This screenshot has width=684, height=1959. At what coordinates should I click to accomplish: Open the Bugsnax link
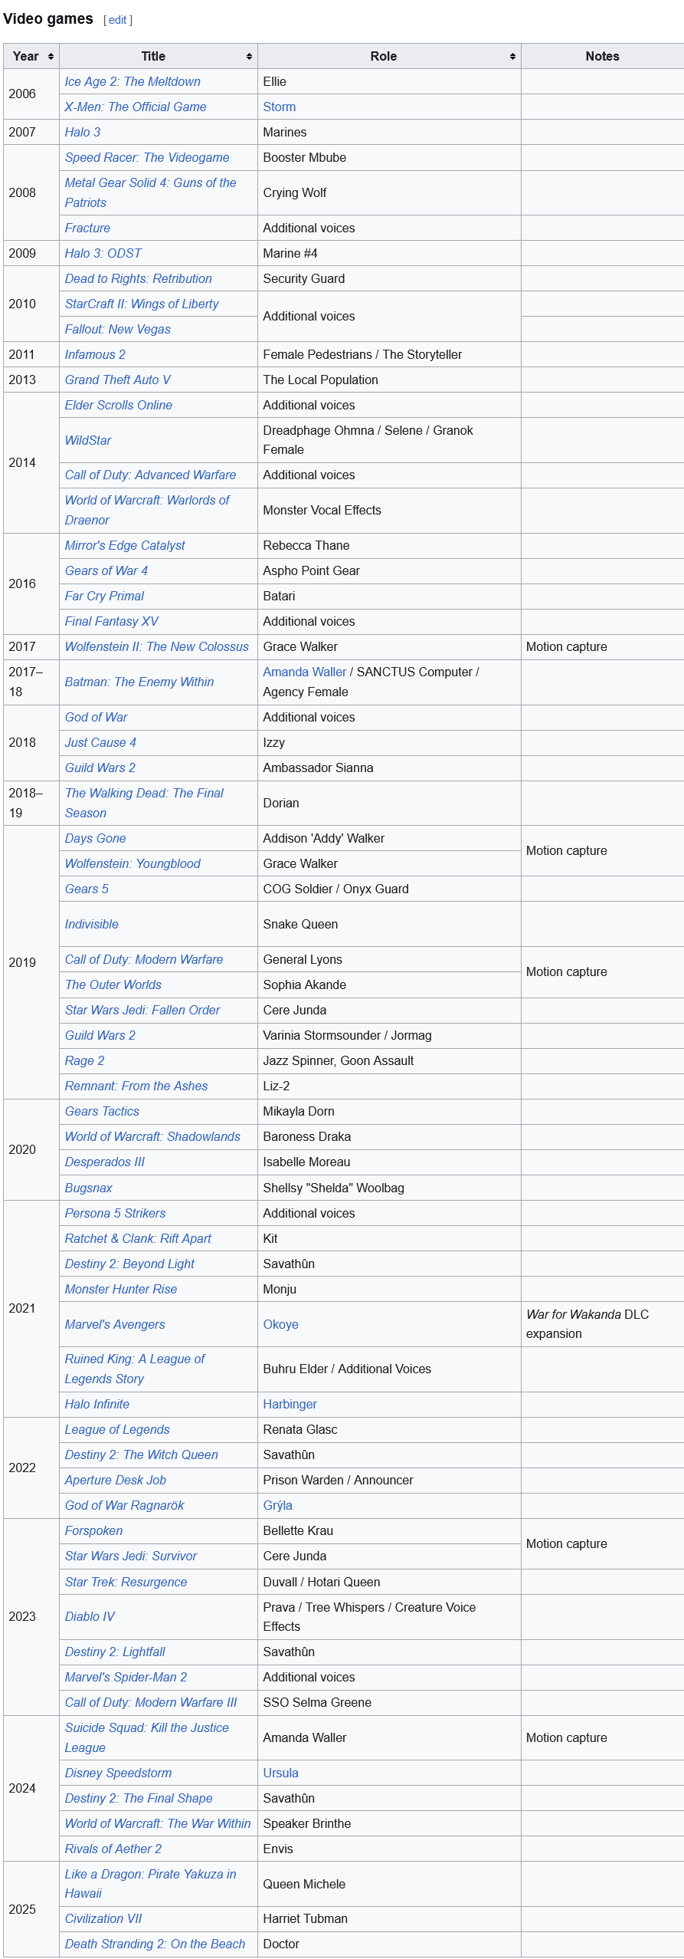[89, 1188]
